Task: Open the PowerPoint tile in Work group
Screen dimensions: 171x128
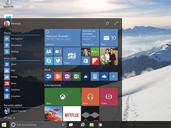Action: (58, 77)
